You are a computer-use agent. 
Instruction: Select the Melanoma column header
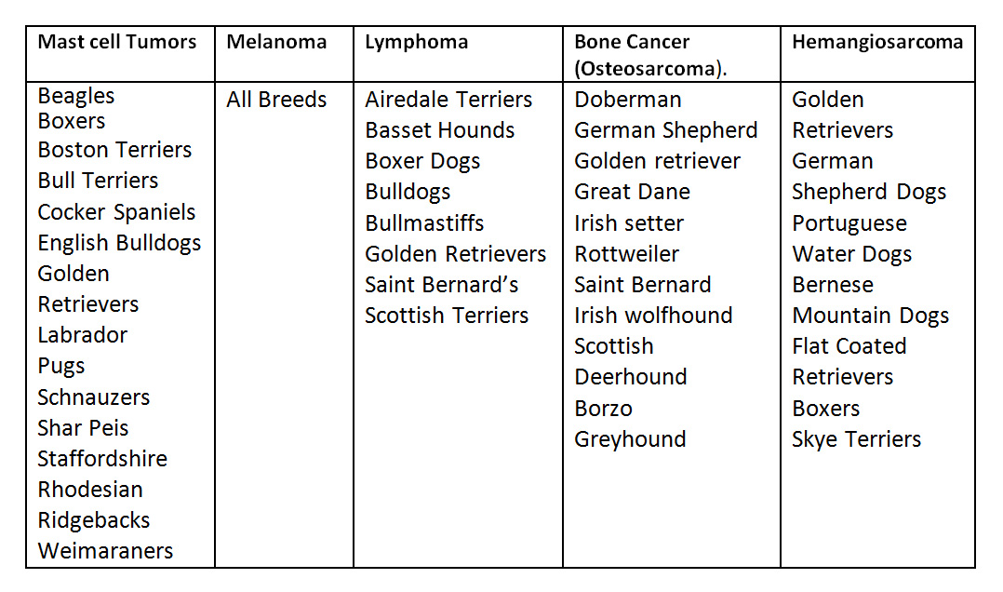coord(276,42)
